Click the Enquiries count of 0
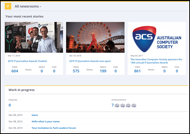The image size is (190, 134). click(10, 105)
